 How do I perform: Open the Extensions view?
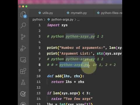[x=23, y=71]
